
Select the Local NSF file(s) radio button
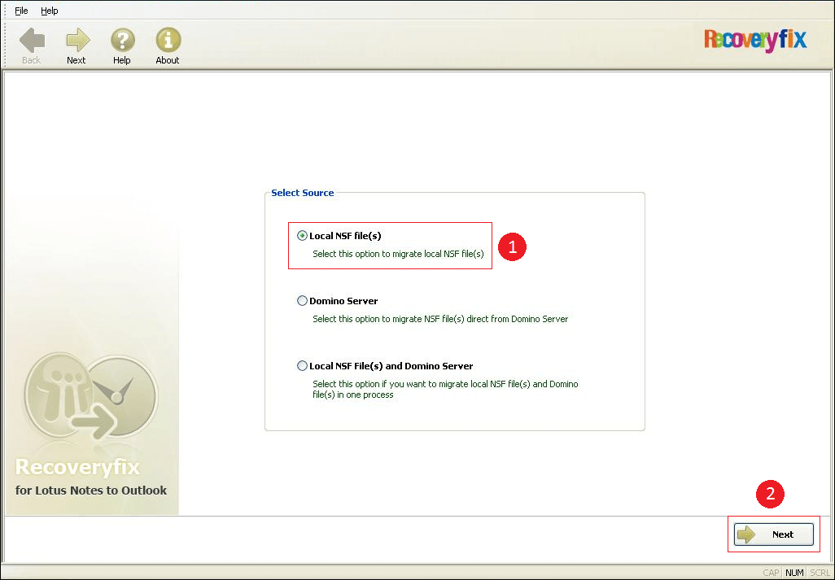(302, 236)
